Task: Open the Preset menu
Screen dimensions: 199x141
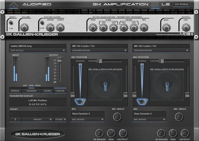Action: pos(38,119)
